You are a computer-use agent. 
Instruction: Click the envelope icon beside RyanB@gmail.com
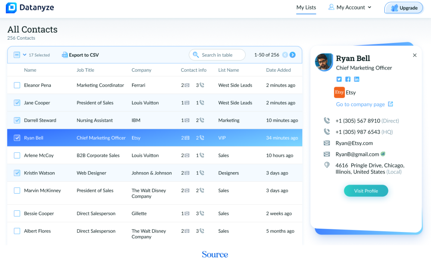coord(327,154)
